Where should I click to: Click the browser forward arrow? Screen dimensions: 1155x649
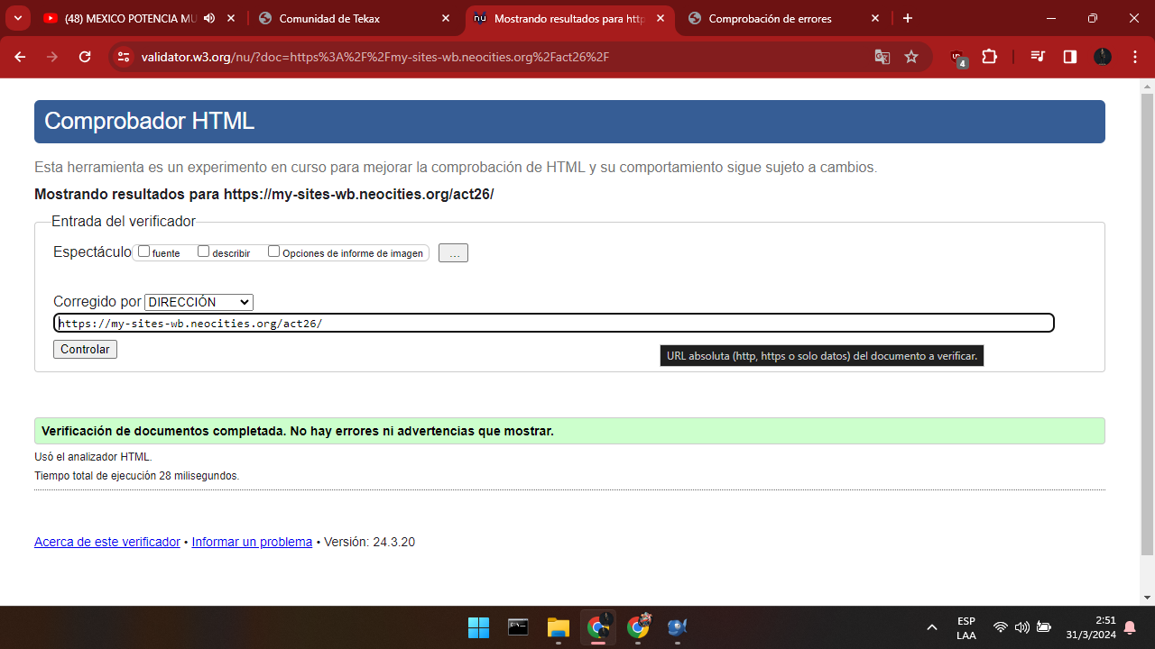(x=52, y=57)
